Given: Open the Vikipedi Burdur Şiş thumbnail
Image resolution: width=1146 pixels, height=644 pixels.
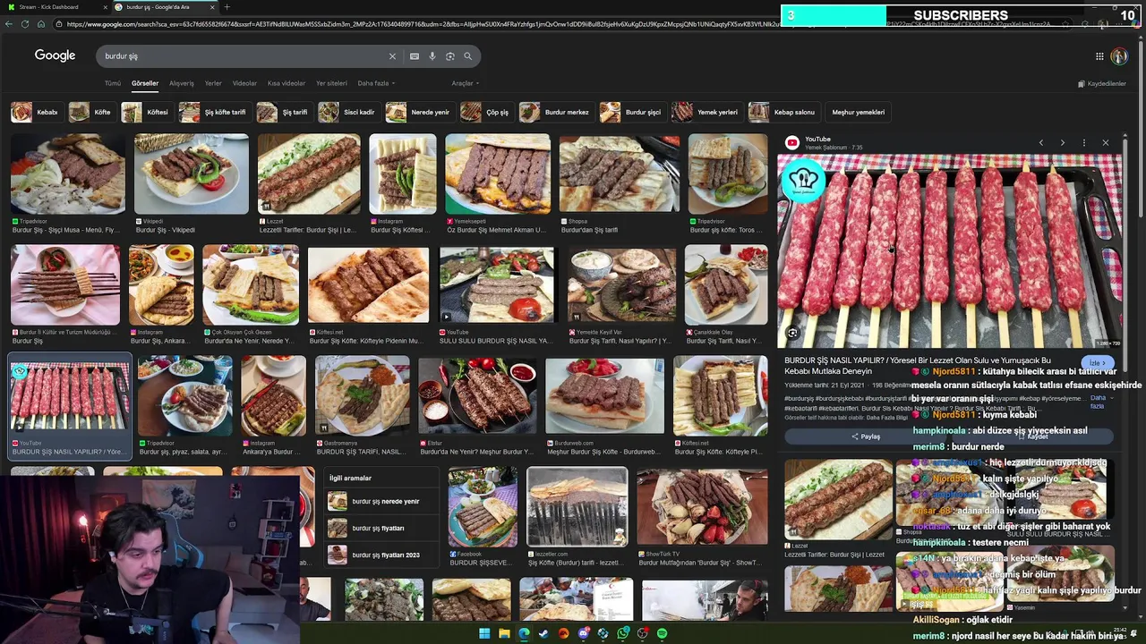Looking at the screenshot, I should point(192,174).
